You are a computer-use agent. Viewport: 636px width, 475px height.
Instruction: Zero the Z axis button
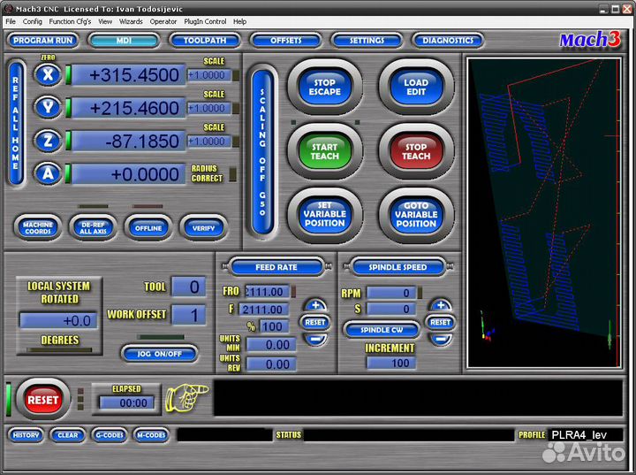48,141
